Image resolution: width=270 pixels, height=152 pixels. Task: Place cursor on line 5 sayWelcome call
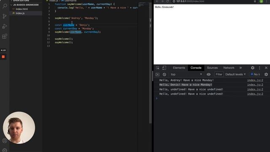(x=76, y=18)
